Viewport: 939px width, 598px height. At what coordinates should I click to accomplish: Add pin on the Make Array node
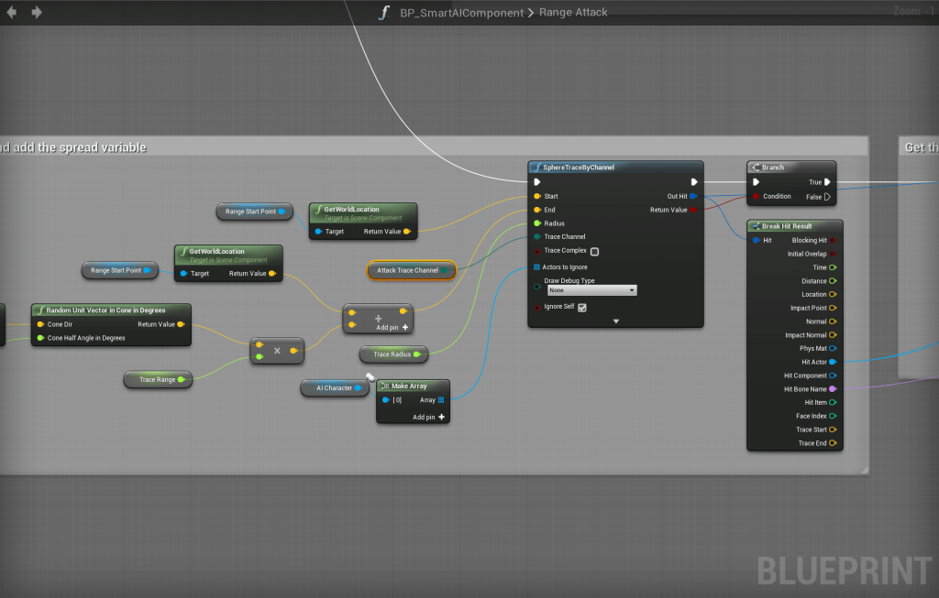click(429, 417)
